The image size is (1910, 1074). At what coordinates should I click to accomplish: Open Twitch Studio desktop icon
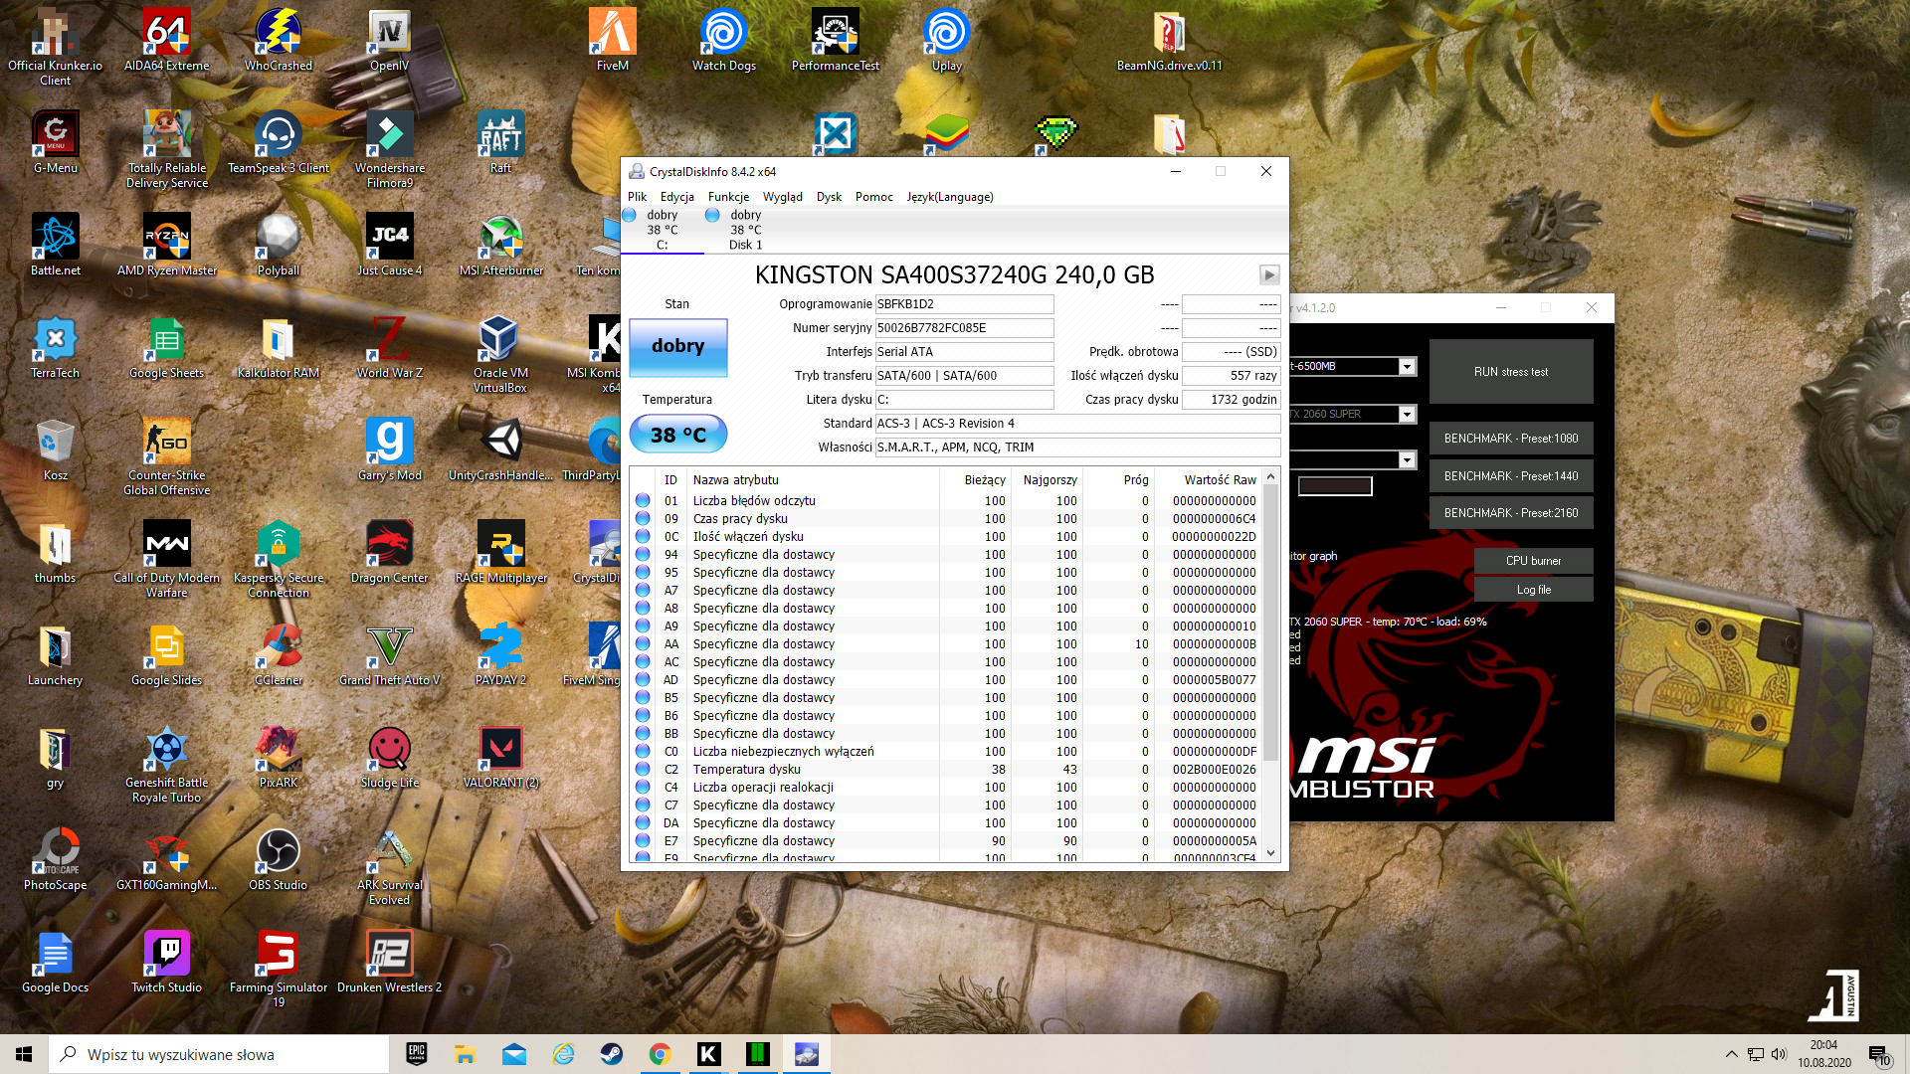tap(166, 962)
